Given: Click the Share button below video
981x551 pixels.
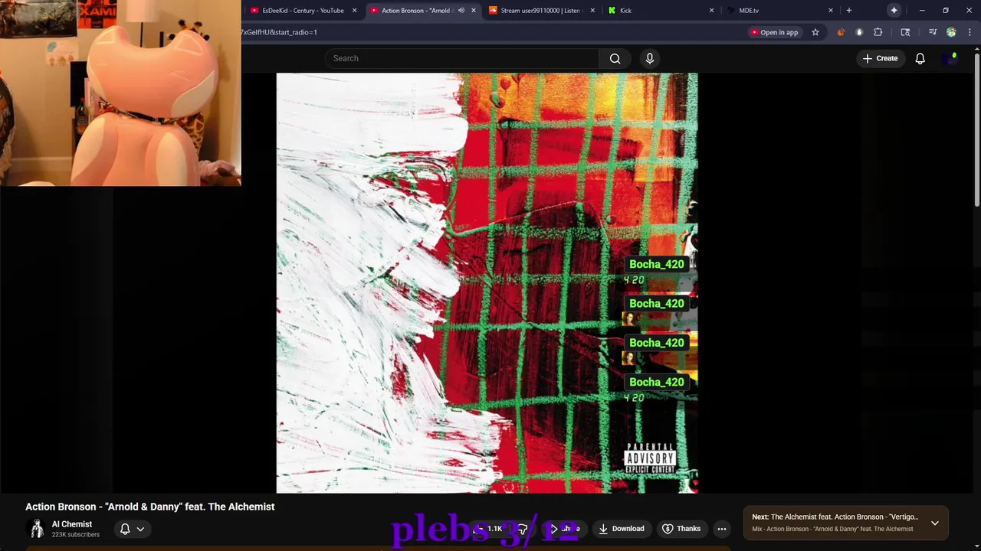Looking at the screenshot, I should point(565,529).
